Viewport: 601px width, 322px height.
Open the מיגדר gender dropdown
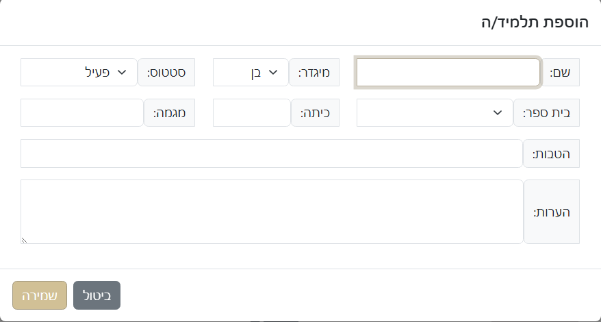tap(251, 73)
